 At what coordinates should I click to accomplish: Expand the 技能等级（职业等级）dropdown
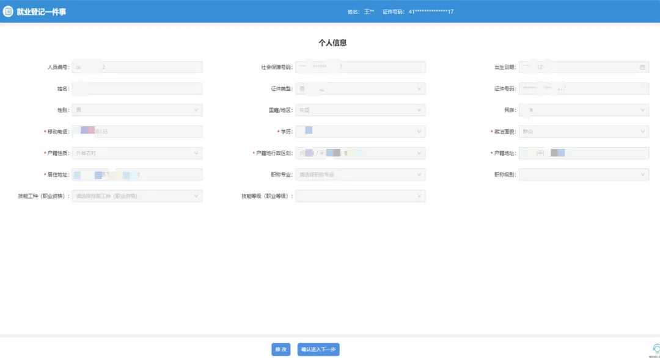click(360, 196)
